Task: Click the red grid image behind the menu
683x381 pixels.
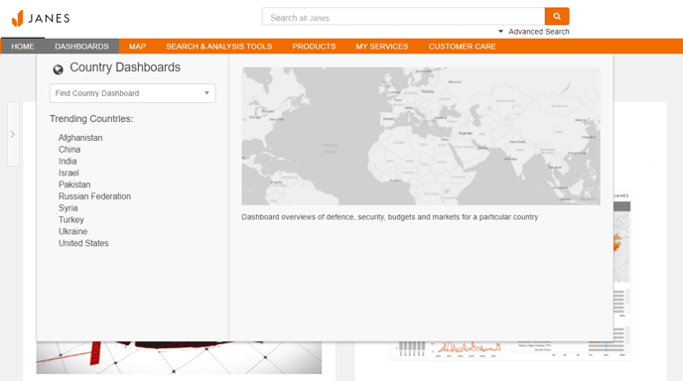Action: (179, 357)
